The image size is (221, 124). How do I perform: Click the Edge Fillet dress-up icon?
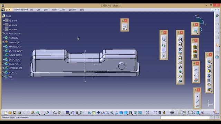coord(209,62)
